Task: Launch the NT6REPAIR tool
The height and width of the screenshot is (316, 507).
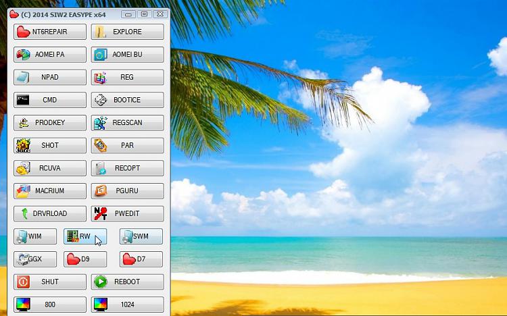Action: (x=50, y=32)
